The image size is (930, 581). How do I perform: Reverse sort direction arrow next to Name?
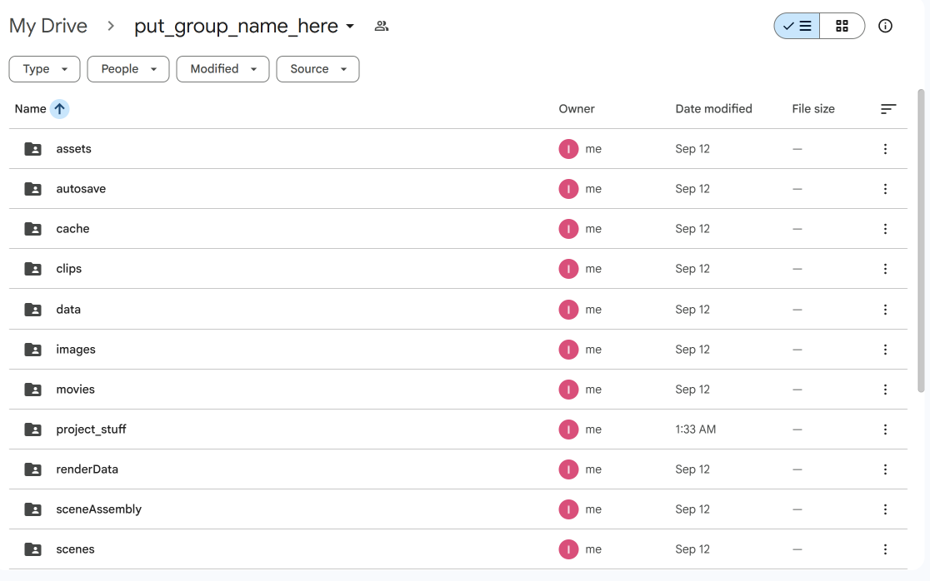59,109
